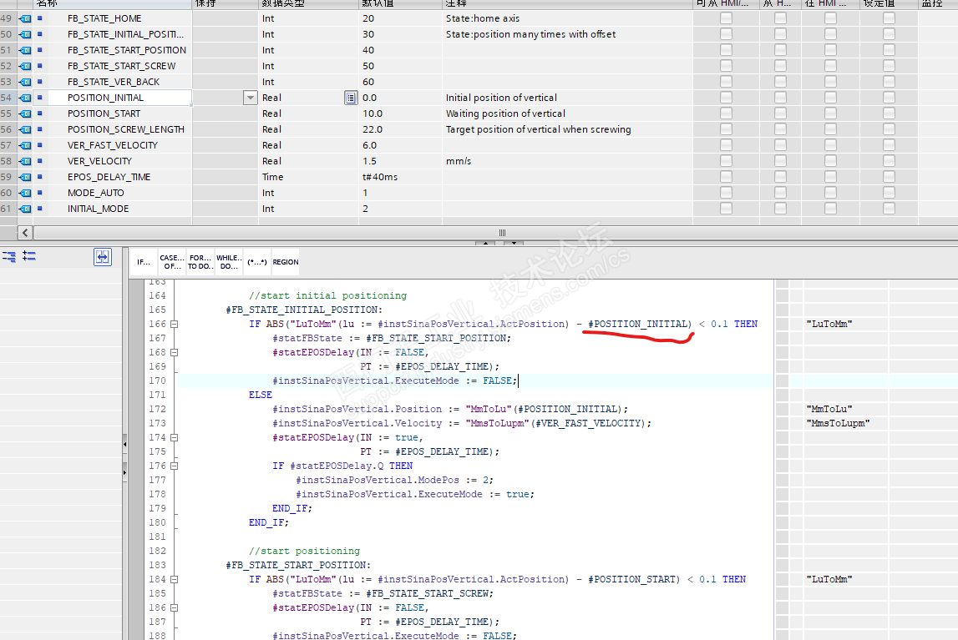
Task: Click the comment 'mm/s' of VER_VELOCITY
Action: 459,161
